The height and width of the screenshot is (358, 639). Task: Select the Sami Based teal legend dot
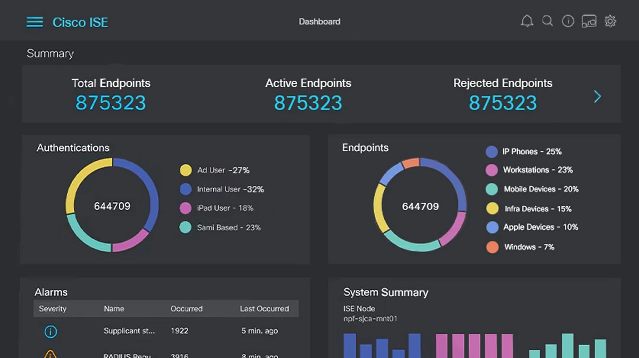tap(185, 227)
